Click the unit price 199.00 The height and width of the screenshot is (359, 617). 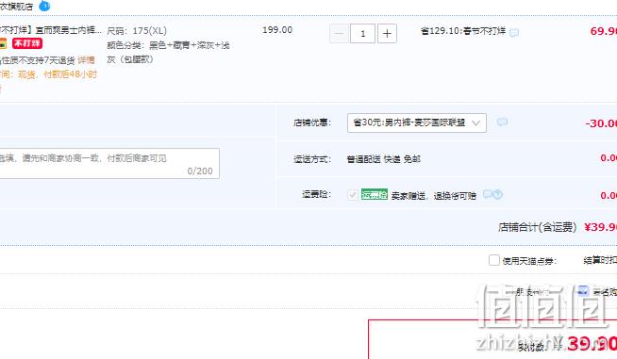click(x=277, y=30)
